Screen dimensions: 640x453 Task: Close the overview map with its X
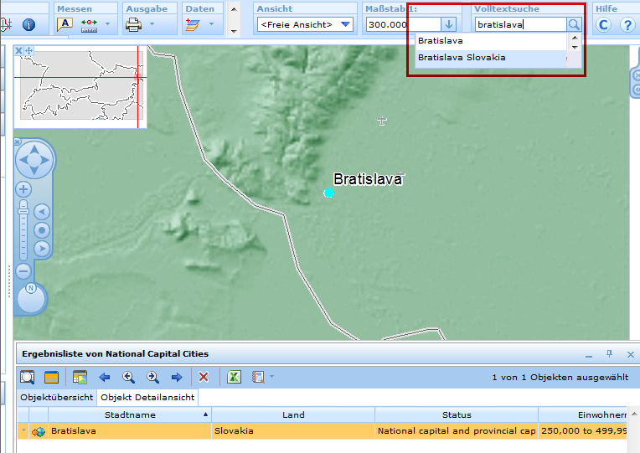pos(18,51)
